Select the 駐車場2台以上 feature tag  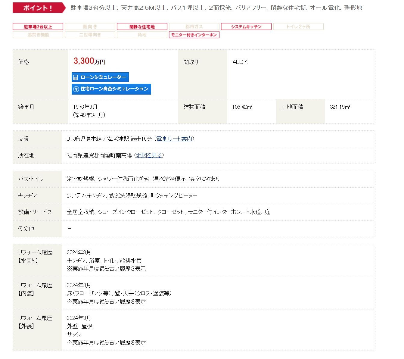pyautogui.click(x=38, y=27)
